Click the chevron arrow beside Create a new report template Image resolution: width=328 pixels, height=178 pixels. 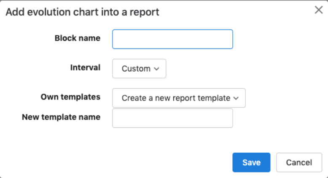236,98
